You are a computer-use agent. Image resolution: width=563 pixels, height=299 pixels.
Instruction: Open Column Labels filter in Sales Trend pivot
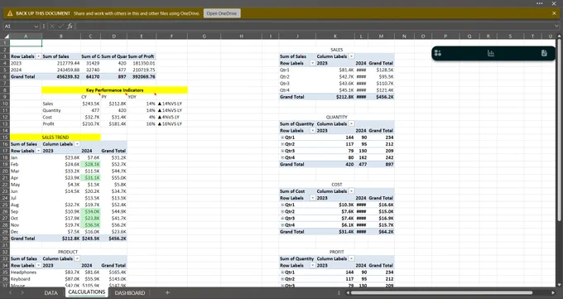click(x=77, y=144)
